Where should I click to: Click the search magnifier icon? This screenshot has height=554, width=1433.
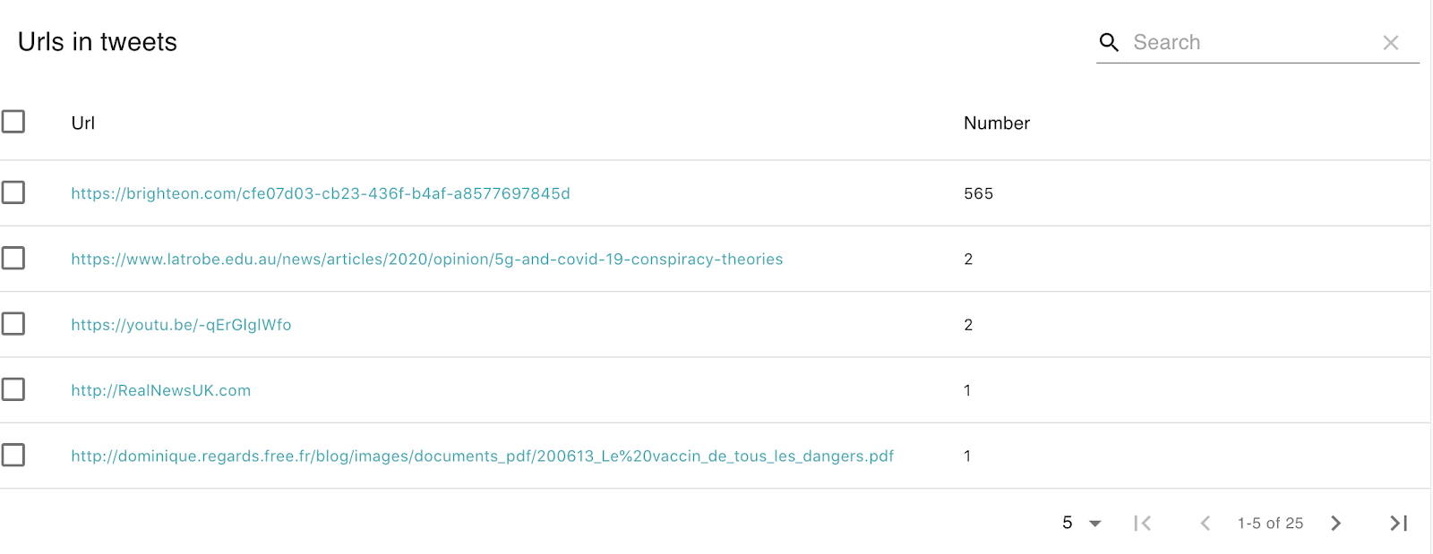pyautogui.click(x=1109, y=42)
